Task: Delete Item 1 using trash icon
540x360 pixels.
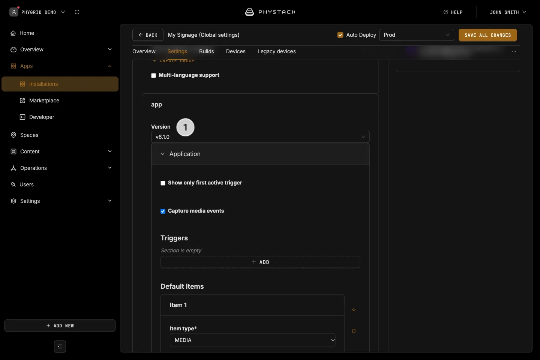Action: [354, 331]
